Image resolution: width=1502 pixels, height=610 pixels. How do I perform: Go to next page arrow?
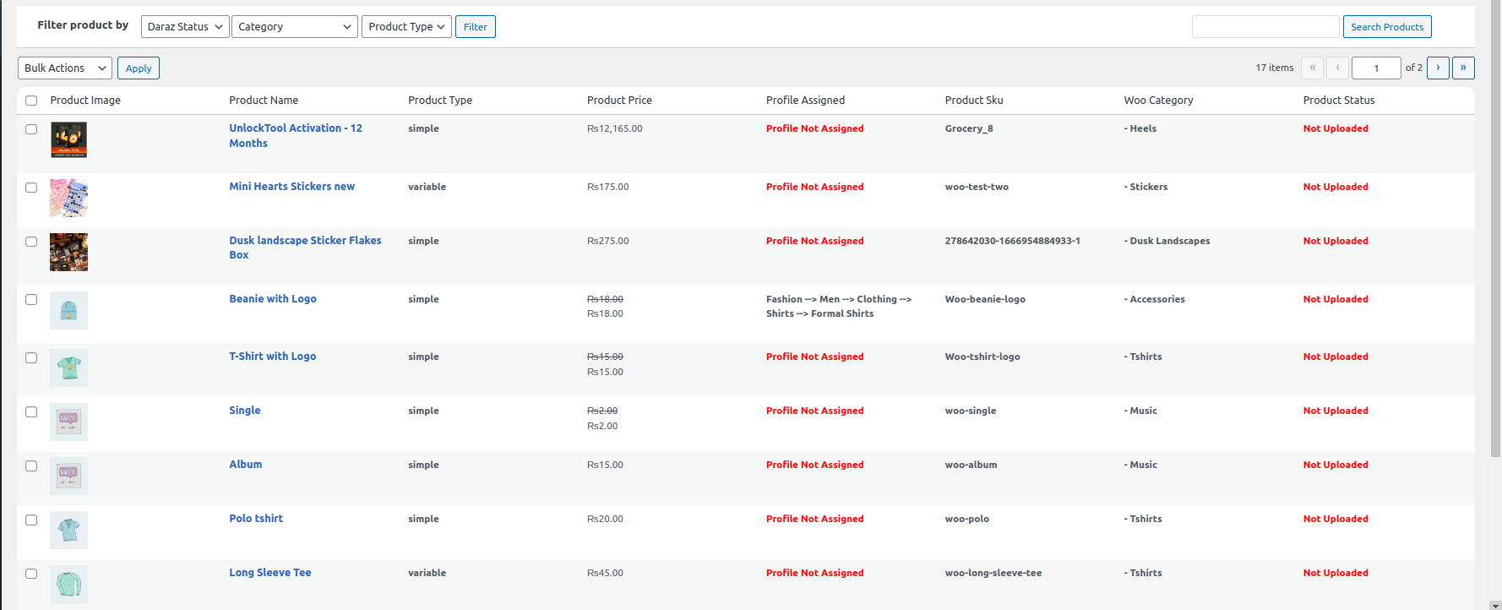click(1437, 68)
